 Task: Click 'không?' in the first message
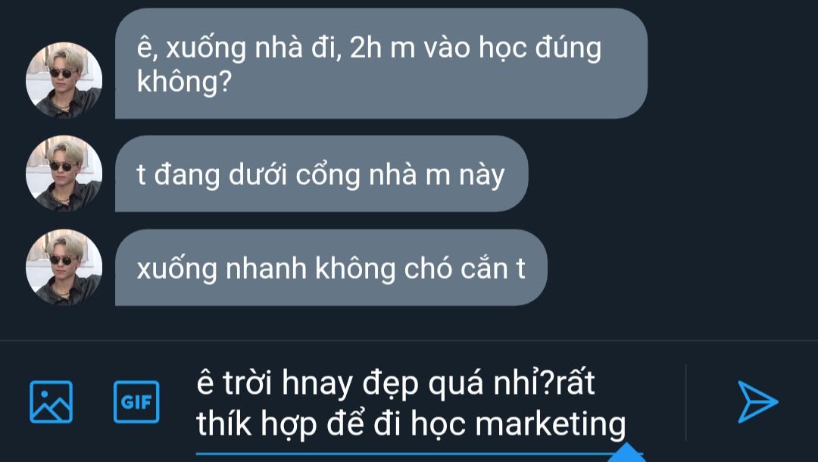click(183, 82)
